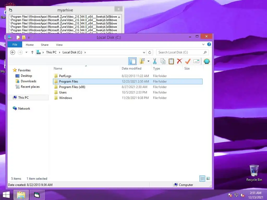The height and width of the screenshot is (200, 267).
Task: Click the New Folder icon in the quick access bar
Action: click(24, 37)
